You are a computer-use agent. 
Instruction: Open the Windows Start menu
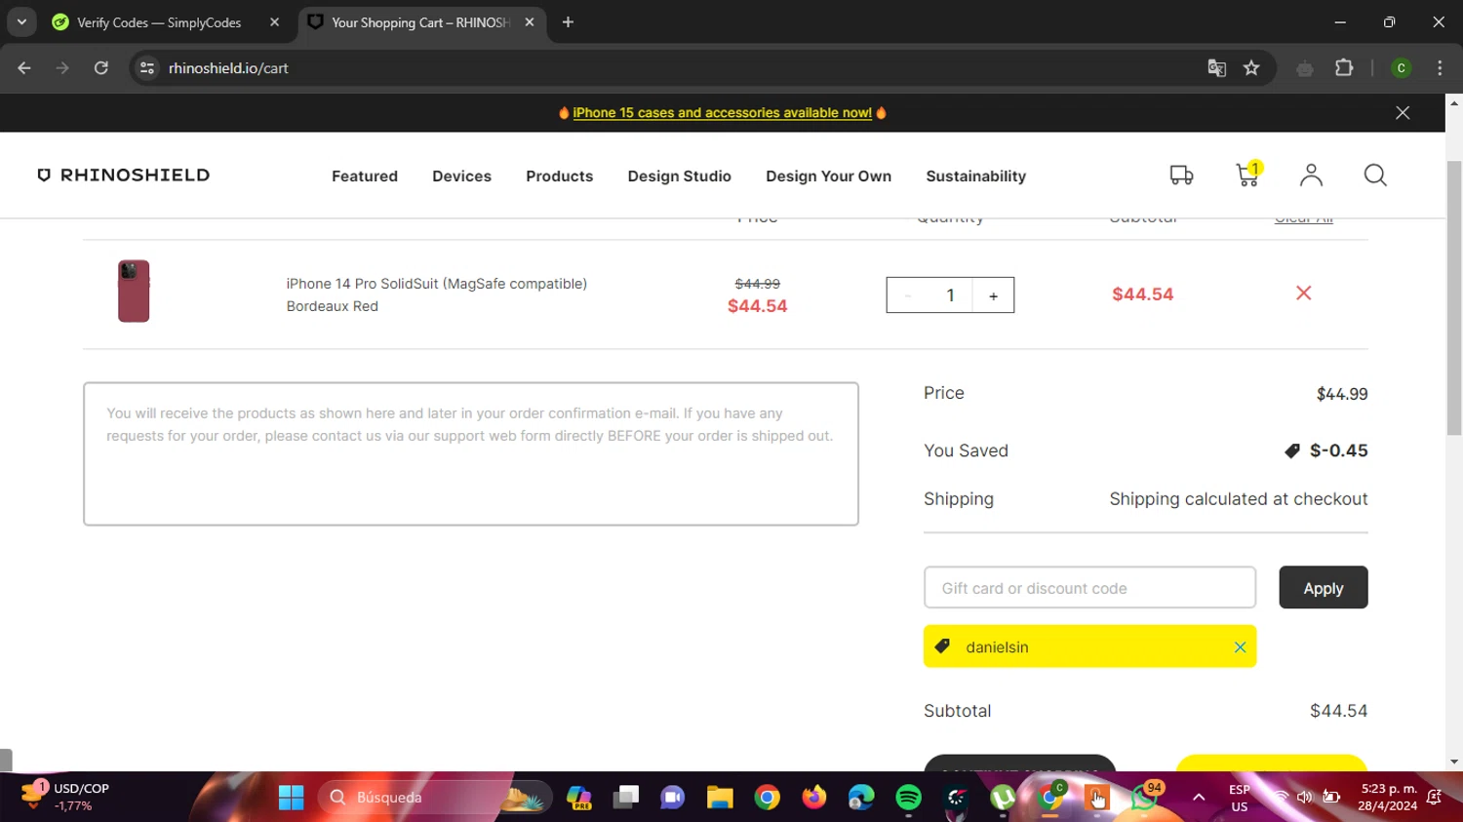tap(291, 798)
